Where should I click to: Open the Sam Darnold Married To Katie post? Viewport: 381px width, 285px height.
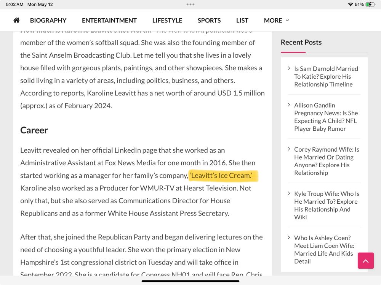(x=326, y=76)
